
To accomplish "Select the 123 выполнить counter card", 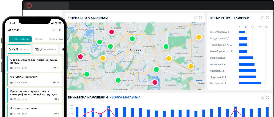I will coord(45,49).
